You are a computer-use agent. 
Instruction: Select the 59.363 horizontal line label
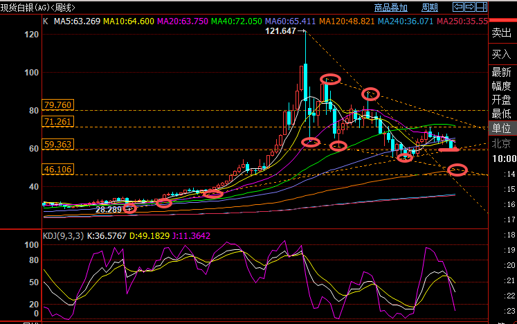tap(57, 144)
